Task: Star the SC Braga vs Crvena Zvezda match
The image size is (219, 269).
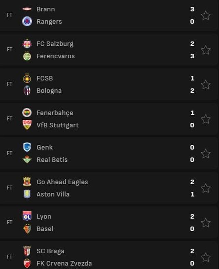Action: pos(205,257)
